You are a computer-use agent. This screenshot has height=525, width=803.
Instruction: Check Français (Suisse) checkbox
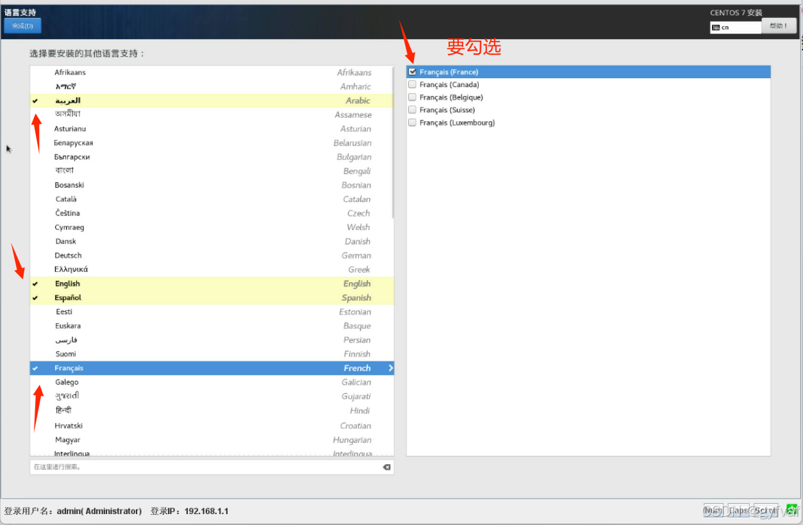[413, 110]
